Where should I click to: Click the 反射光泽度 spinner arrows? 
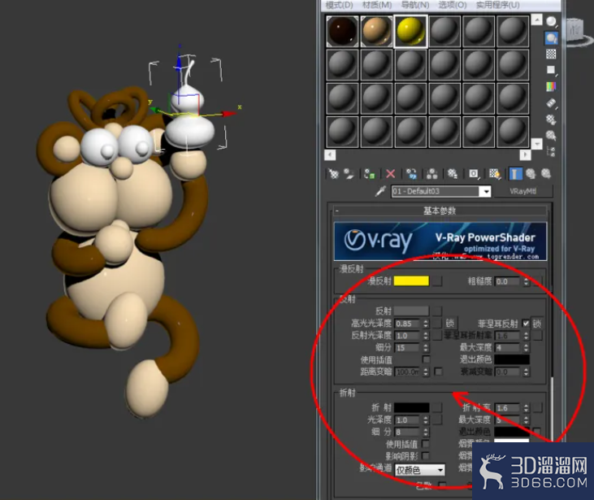[426, 336]
